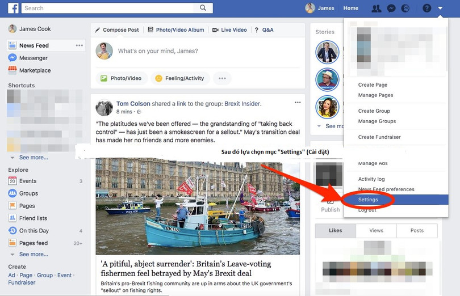Open News Feed options ellipsis
Viewport: 460px width, 296px height.
pos(79,45)
